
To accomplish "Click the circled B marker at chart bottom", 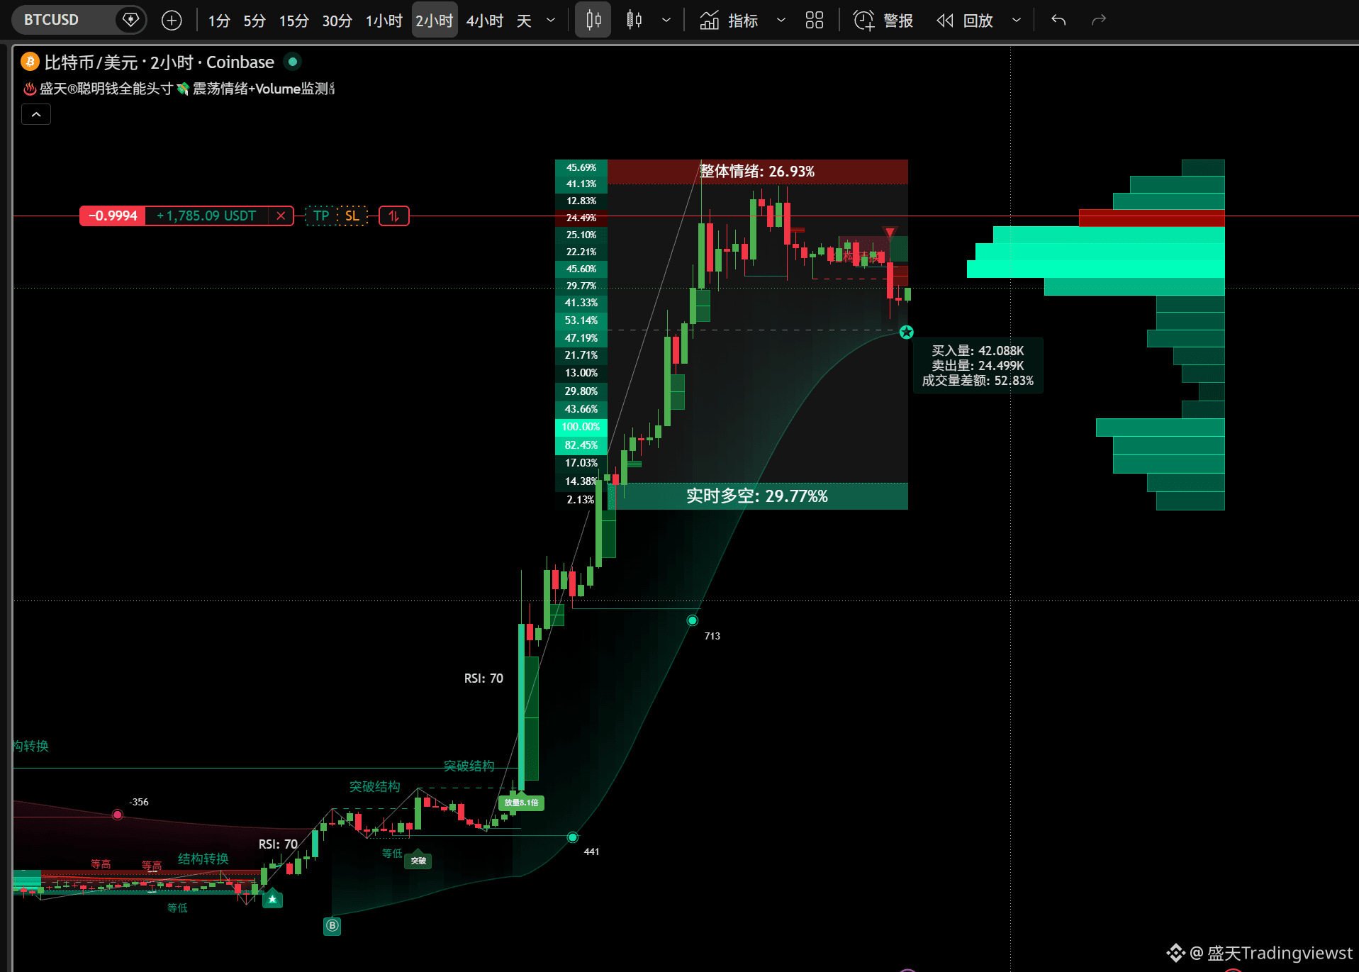I will [x=332, y=925].
